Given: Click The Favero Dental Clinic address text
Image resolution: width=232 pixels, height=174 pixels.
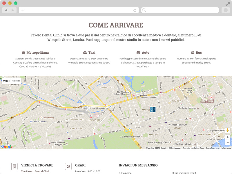Looking at the screenshot, I should [35, 171].
